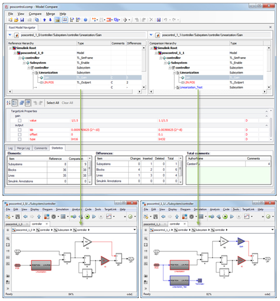Viewport: 280px width, 301px height.
Task: Collapse the TargetLink Properties section
Action: (267, 111)
